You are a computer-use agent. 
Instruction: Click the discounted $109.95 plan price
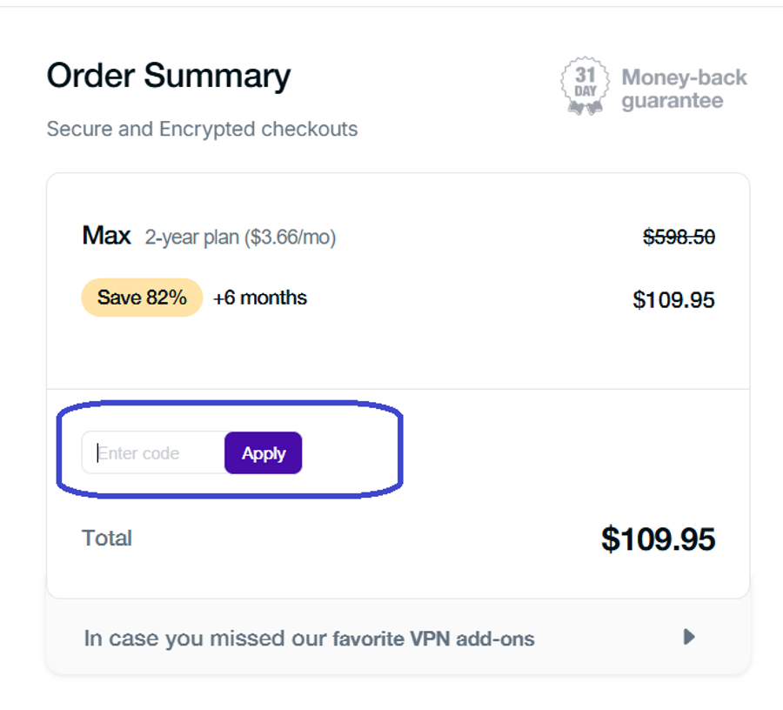(673, 300)
